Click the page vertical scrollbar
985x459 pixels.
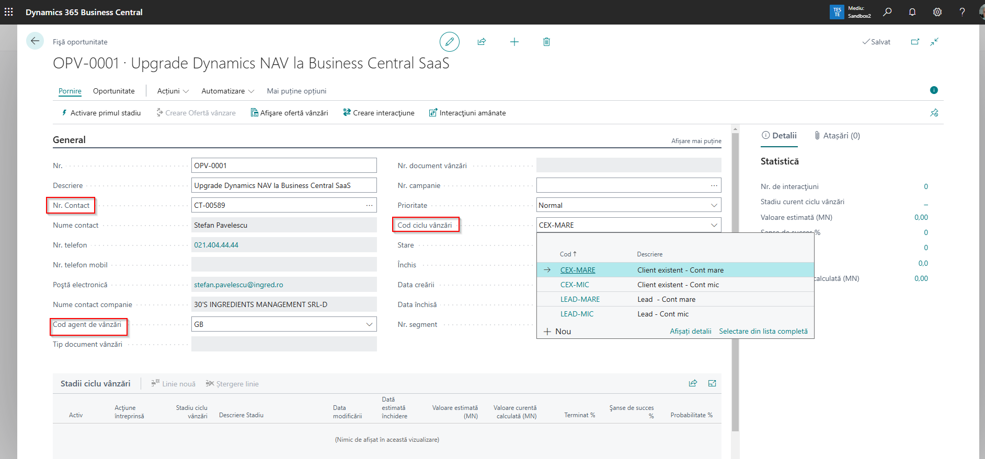735,282
